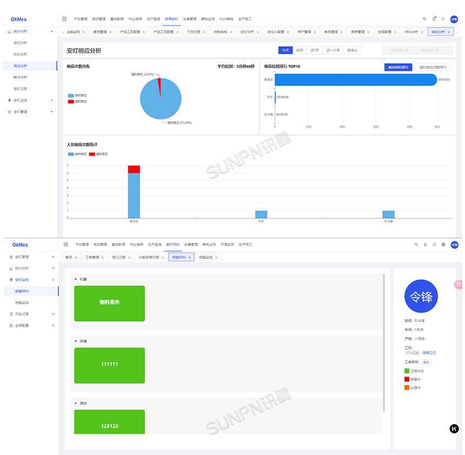The image size is (465, 455).
Task: Click the 令锋 user avatar in top header
Action: (454, 18)
